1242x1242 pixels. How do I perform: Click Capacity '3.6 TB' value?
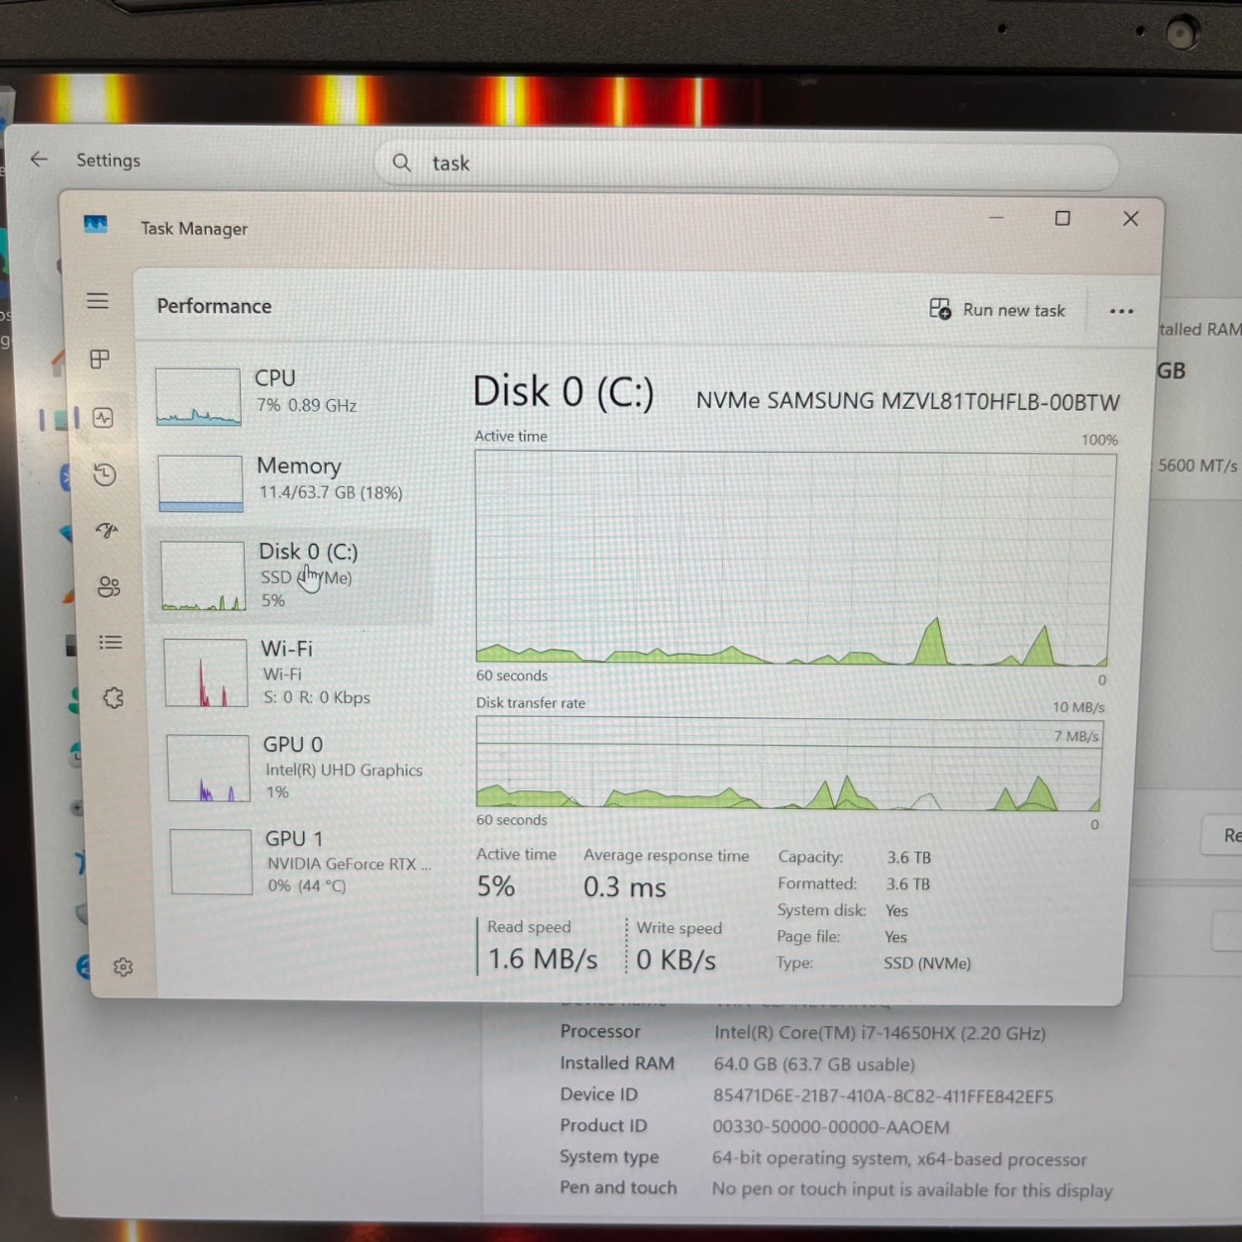[908, 857]
